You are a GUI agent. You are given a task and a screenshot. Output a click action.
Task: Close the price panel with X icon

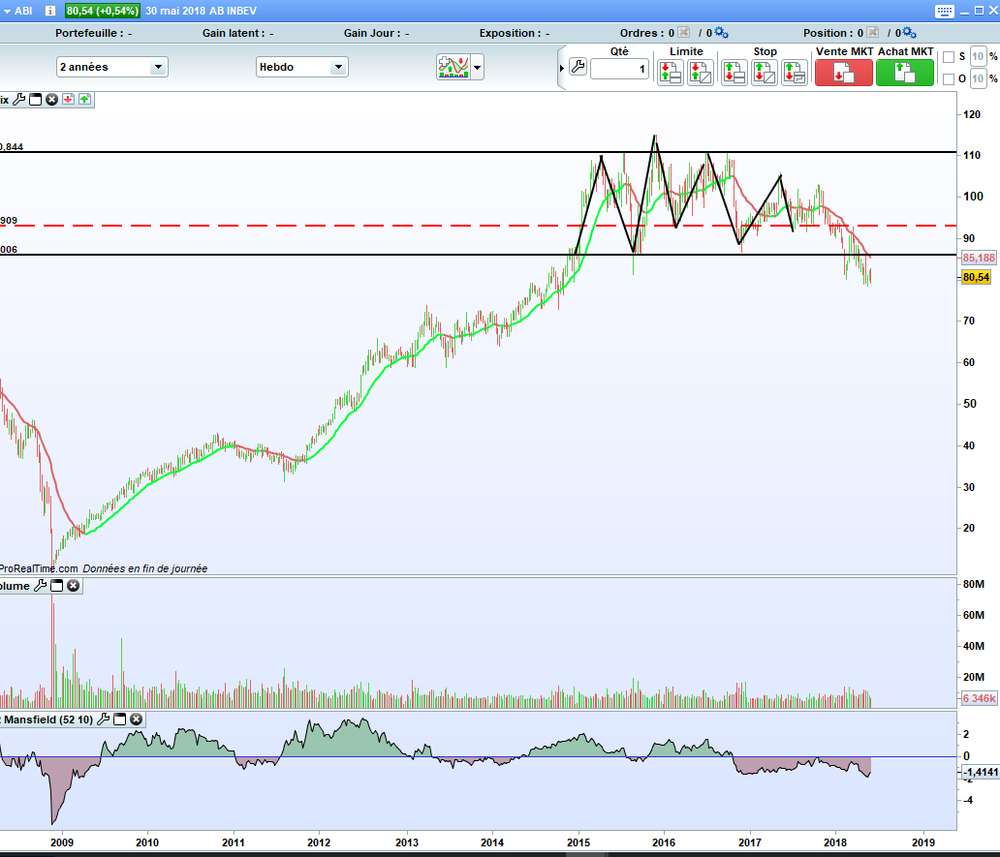(51, 100)
